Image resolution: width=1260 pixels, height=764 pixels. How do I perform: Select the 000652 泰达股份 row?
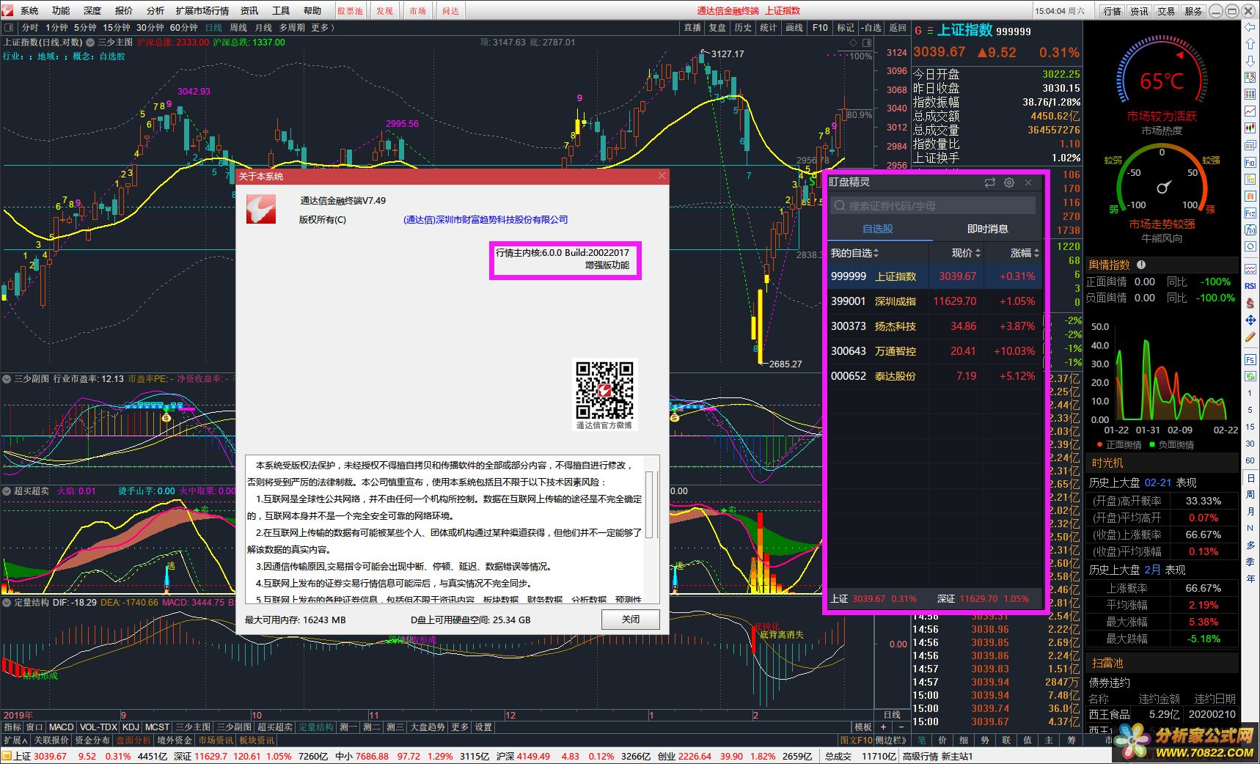(934, 376)
